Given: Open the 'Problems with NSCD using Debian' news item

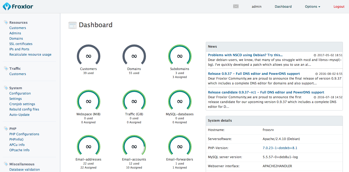Looking at the screenshot, I should [x=245, y=55].
